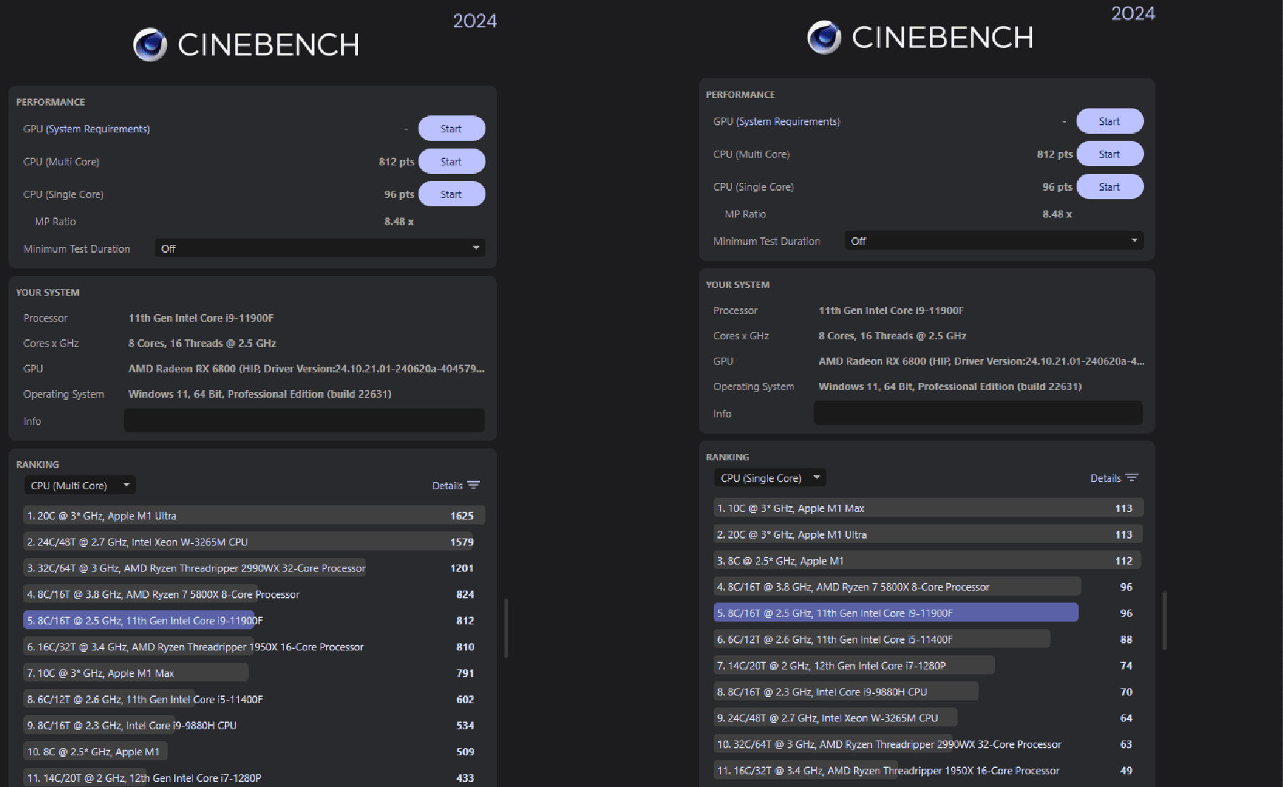Select i5-11400F row scoring 602
This screenshot has width=1283, height=787.
[x=254, y=699]
